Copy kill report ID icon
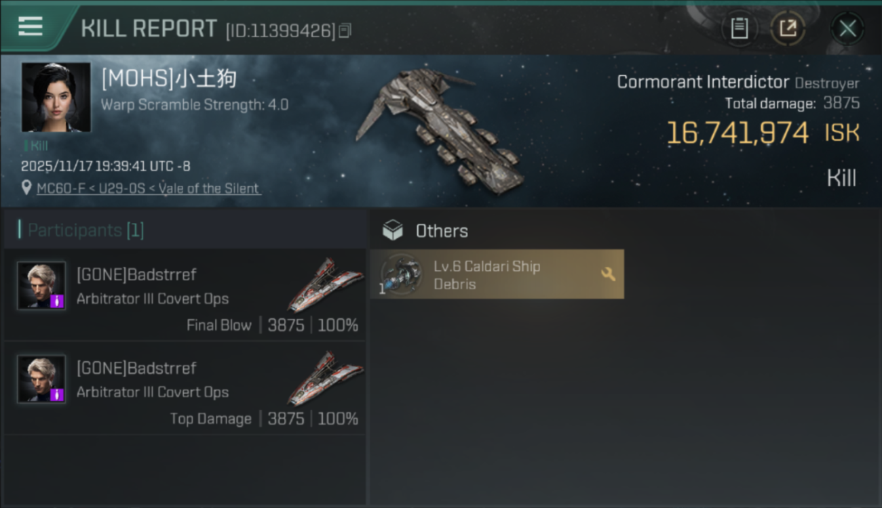Screen dimensions: 882x508 [x=345, y=30]
